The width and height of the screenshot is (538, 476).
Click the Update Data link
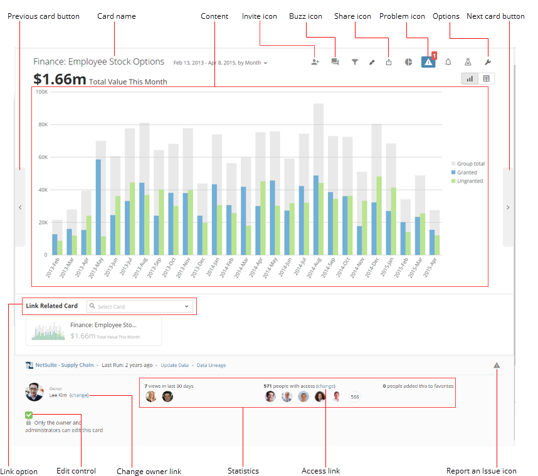(174, 365)
